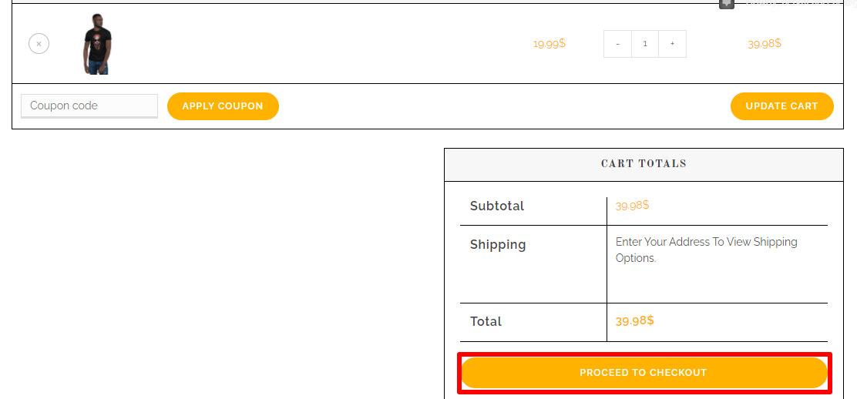Click the 39.98$ Subtotal amount

point(632,205)
